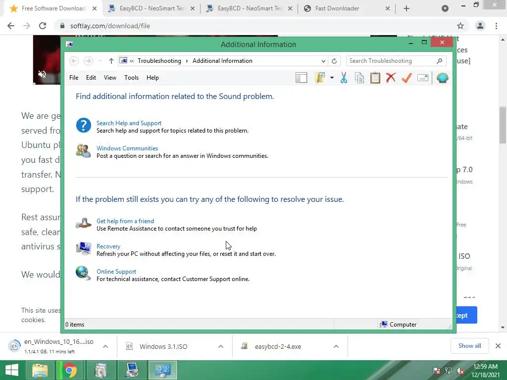Close the downloads bar

[498, 346]
